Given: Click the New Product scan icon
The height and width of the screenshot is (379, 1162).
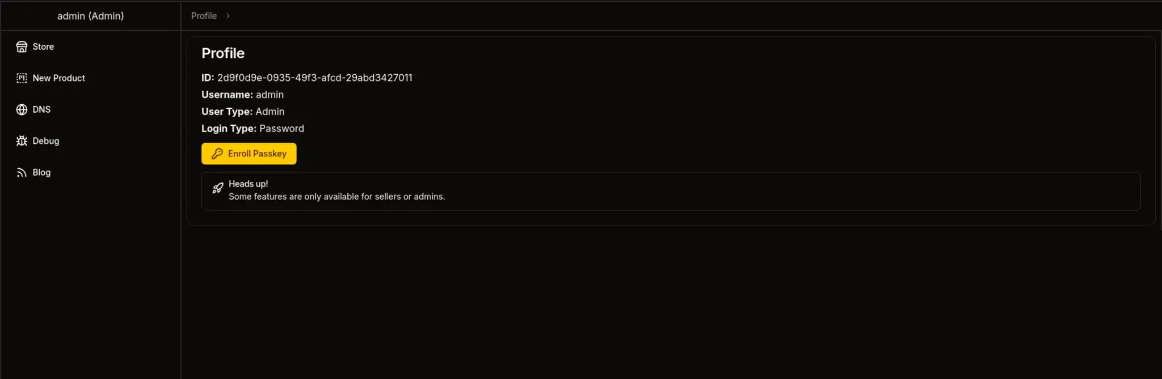Looking at the screenshot, I should point(22,78).
